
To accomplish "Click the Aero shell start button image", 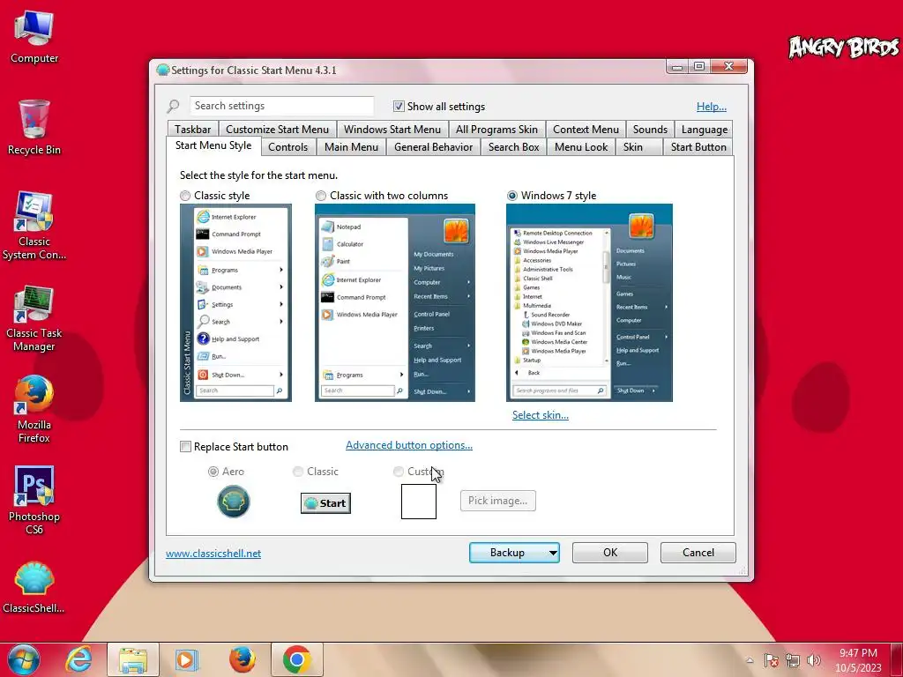I will click(x=233, y=502).
